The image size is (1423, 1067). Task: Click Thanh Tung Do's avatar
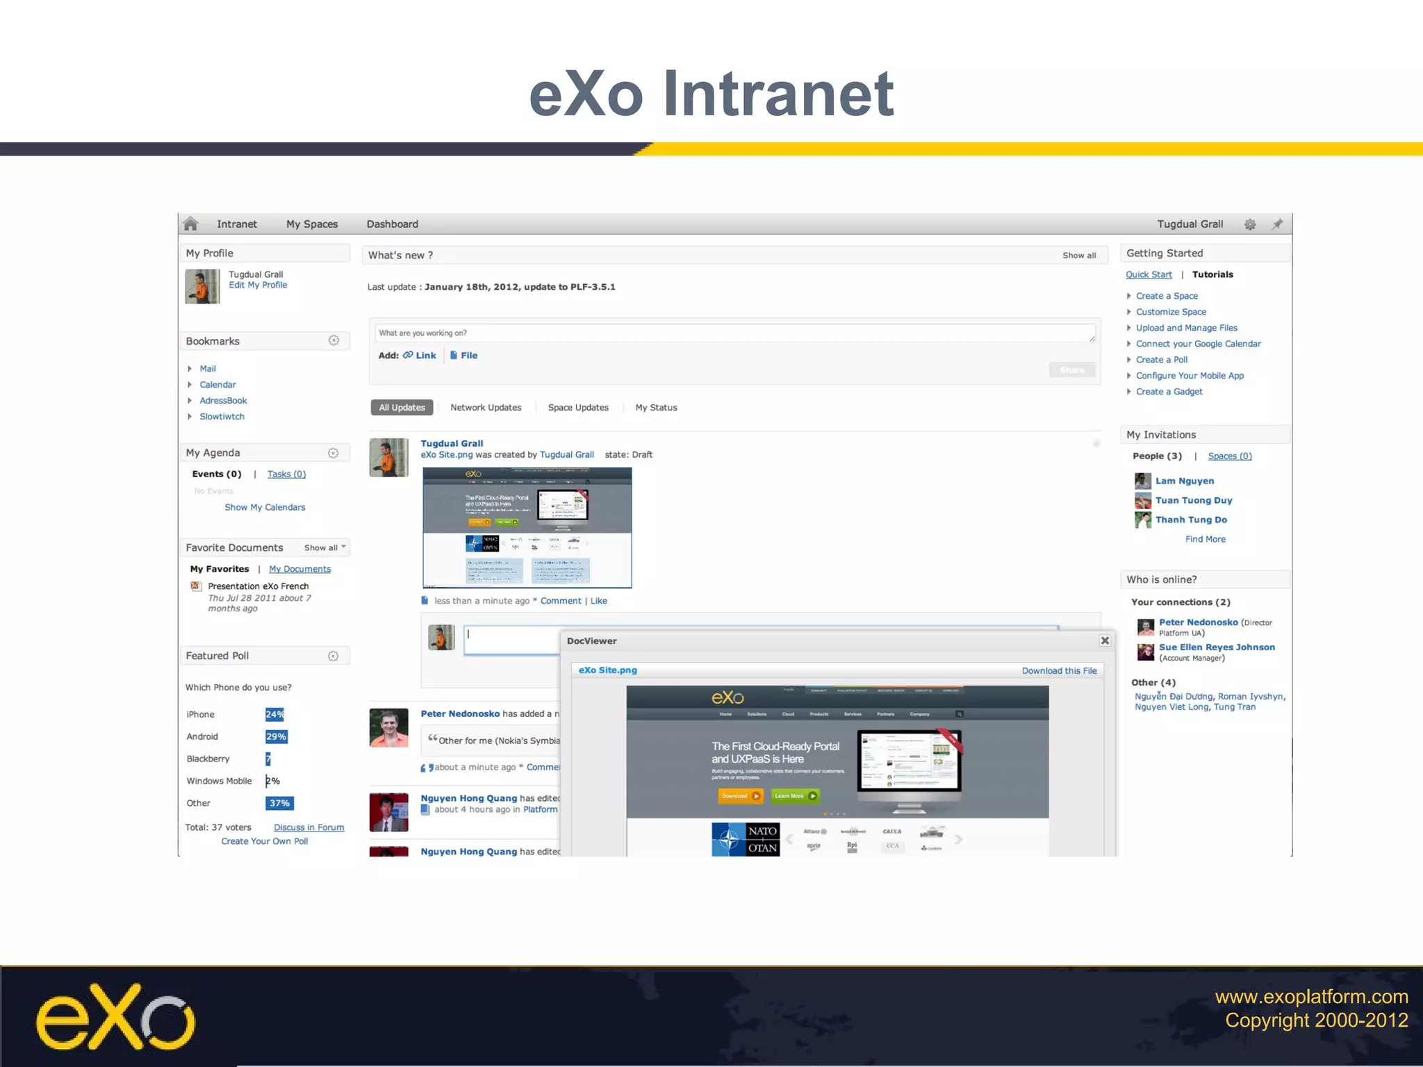pyautogui.click(x=1143, y=520)
